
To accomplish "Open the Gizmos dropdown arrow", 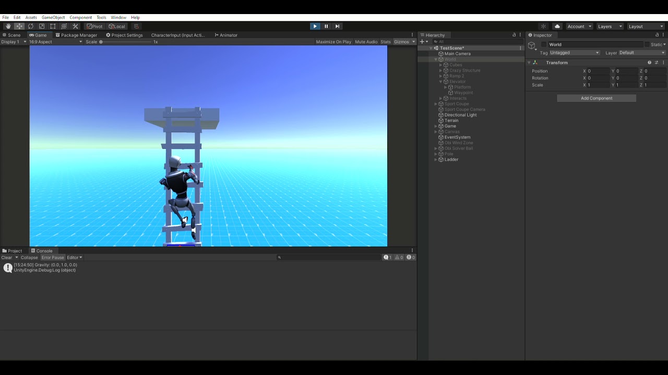I will [x=414, y=42].
